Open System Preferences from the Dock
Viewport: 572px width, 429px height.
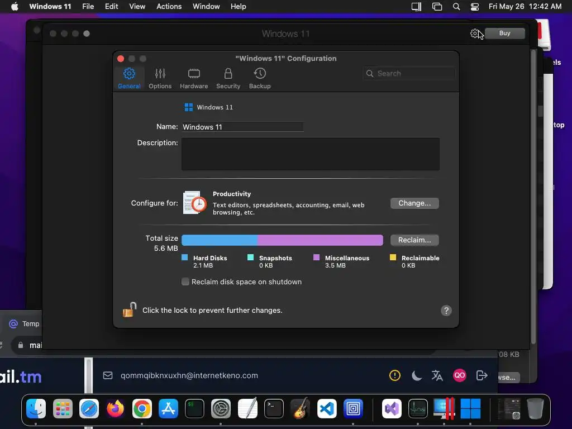click(221, 408)
